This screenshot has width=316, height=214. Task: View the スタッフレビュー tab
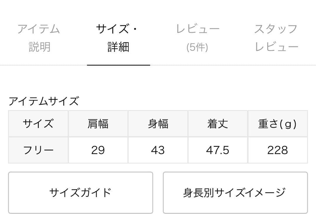pos(276,37)
